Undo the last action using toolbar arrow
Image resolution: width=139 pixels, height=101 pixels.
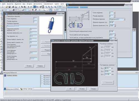(x=29, y=7)
